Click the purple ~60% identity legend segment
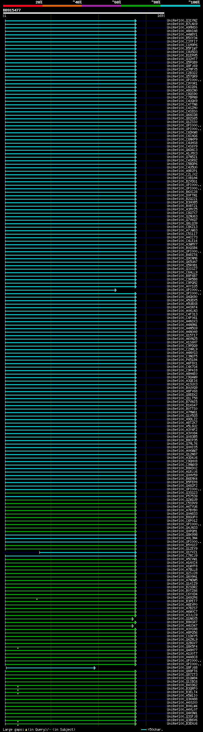 [101, 5]
